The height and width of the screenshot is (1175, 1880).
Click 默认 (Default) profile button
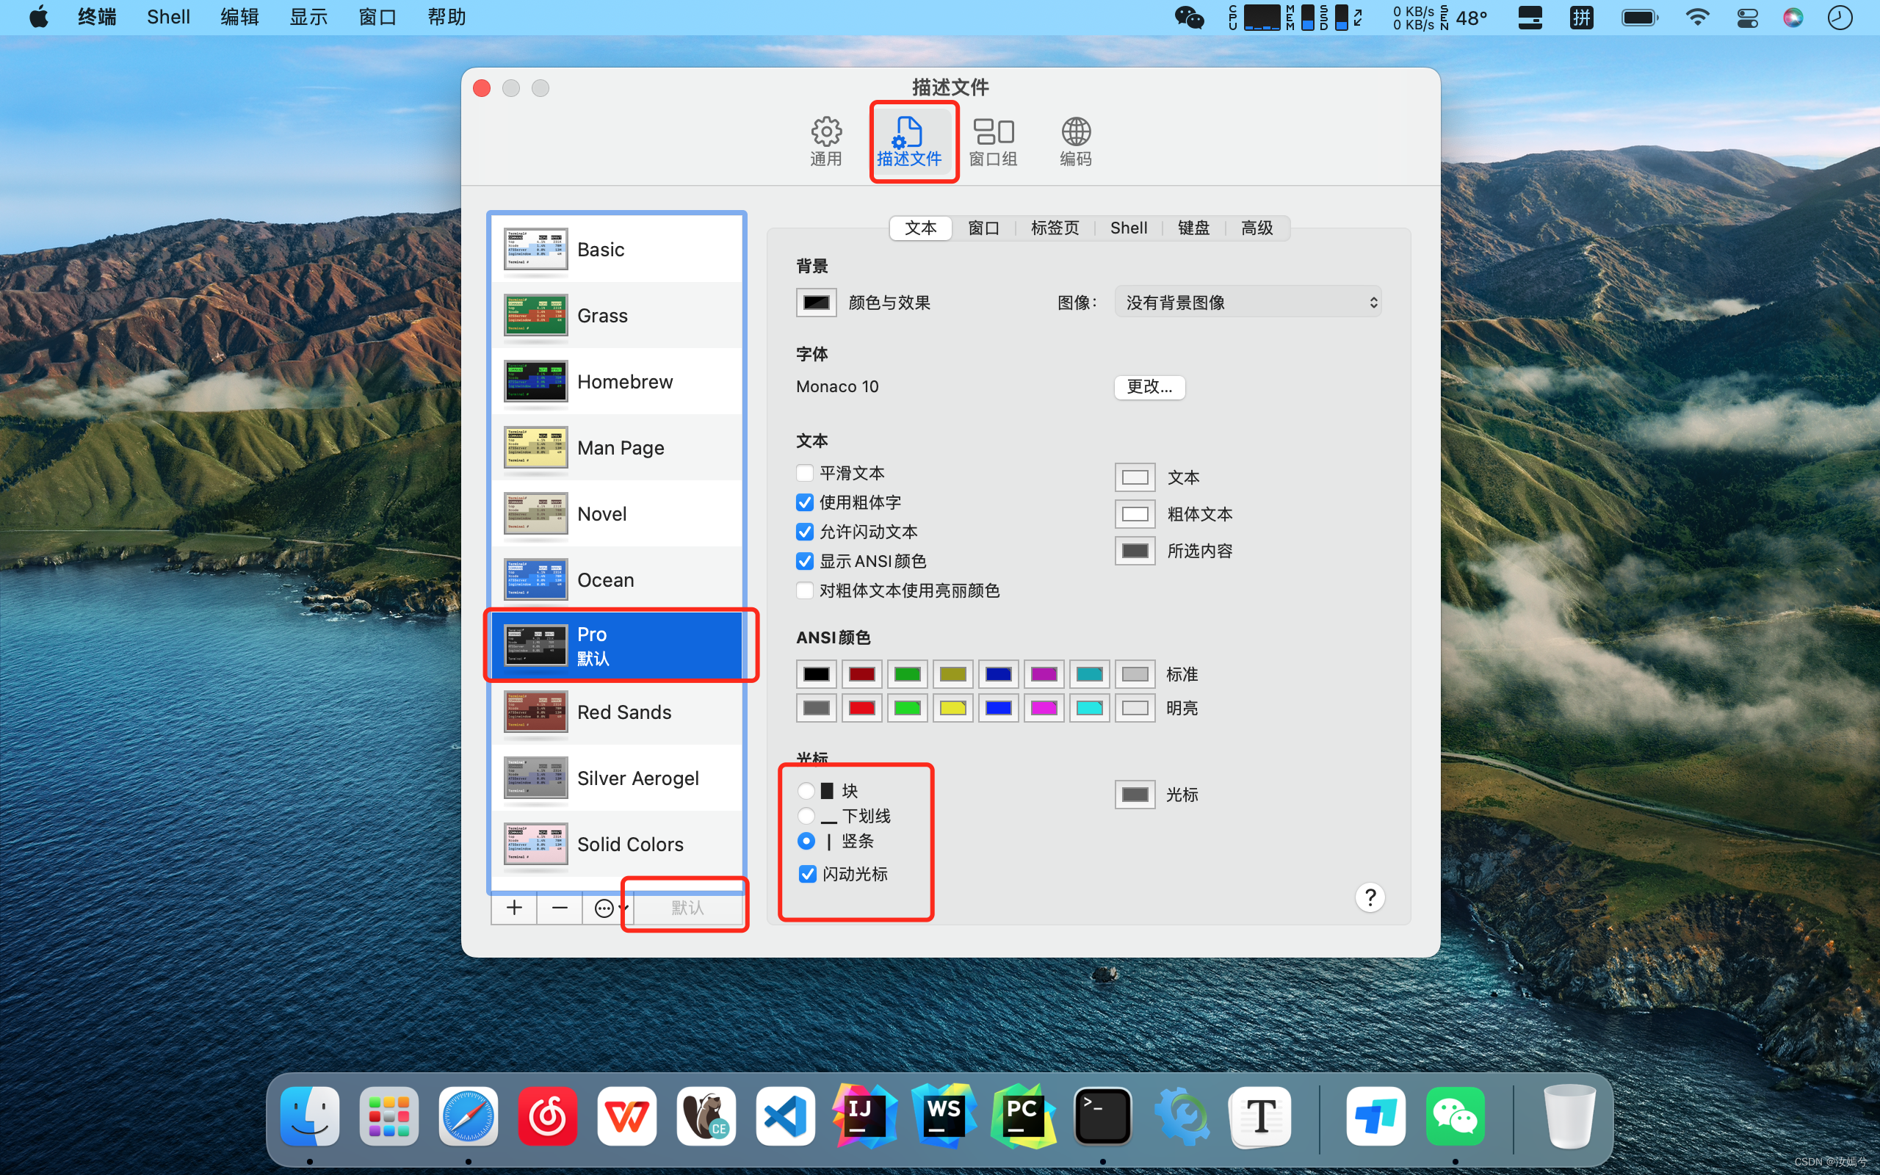686,907
